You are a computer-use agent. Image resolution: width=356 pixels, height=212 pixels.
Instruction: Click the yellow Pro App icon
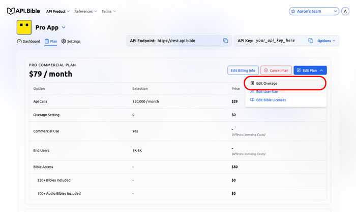click(x=24, y=27)
